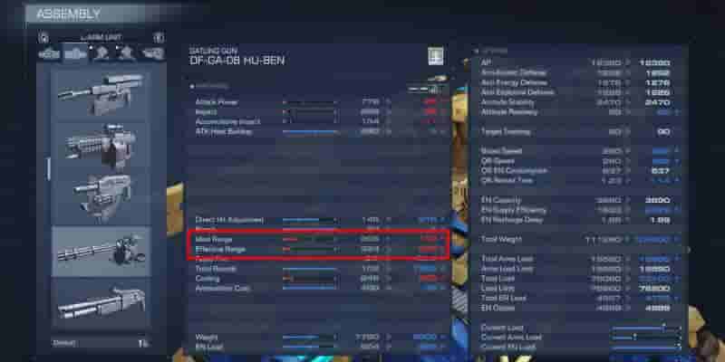Click the ATK Heat Buildup stat bar
Image resolution: width=725 pixels, height=362 pixels.
point(309,131)
